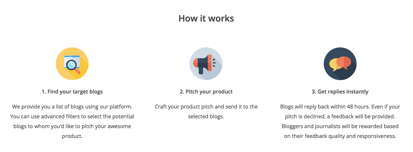
Task: Click the paragraph about advanced filters
Action: tap(72, 121)
